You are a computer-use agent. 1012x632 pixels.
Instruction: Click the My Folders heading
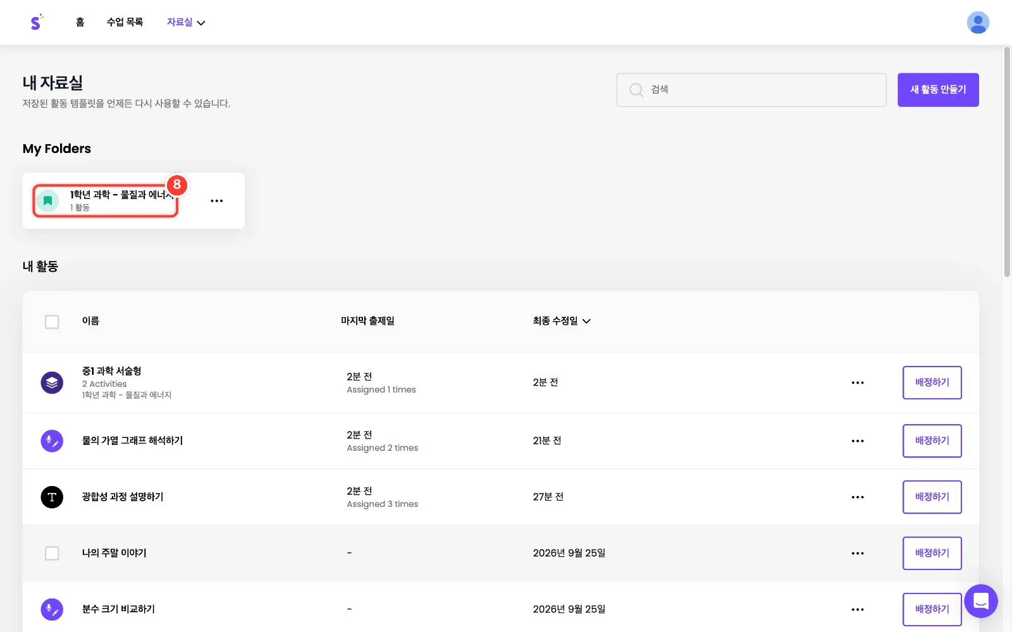coord(57,149)
